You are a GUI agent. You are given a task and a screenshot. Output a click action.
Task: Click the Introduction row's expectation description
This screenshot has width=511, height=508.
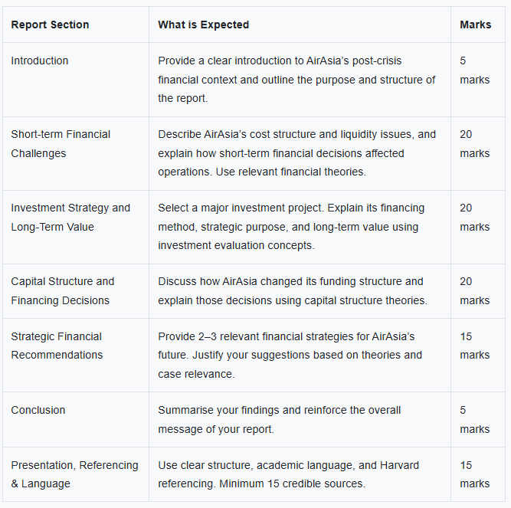[x=296, y=80]
